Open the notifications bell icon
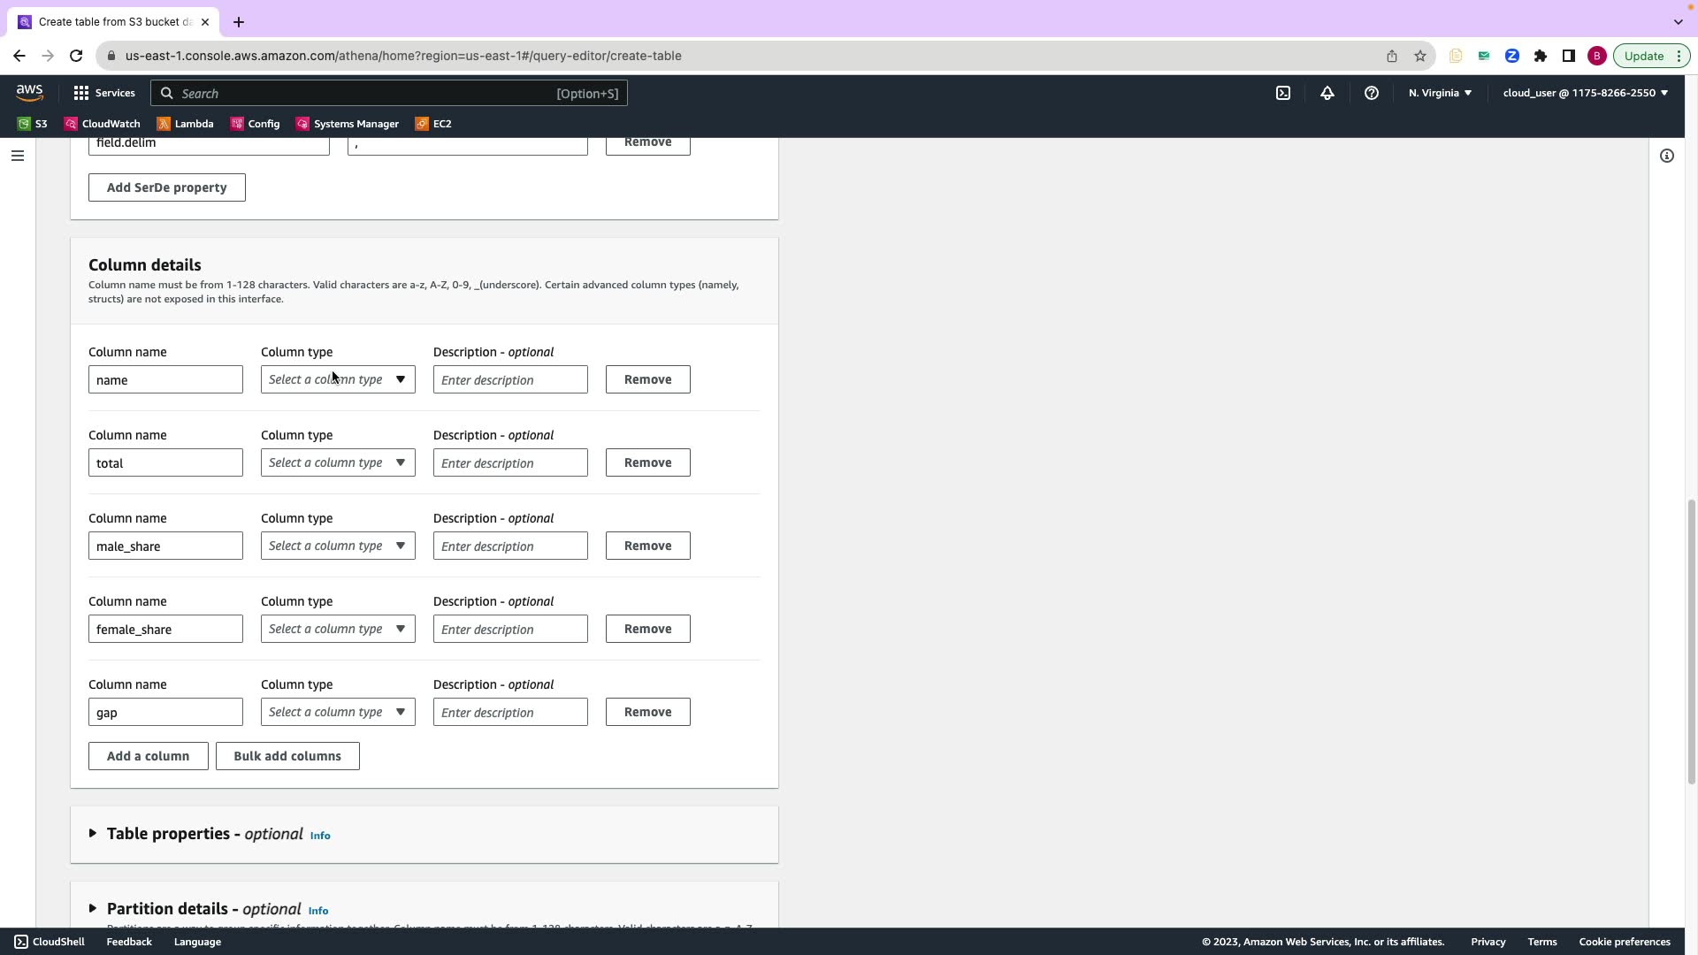The height and width of the screenshot is (955, 1698). click(1327, 93)
